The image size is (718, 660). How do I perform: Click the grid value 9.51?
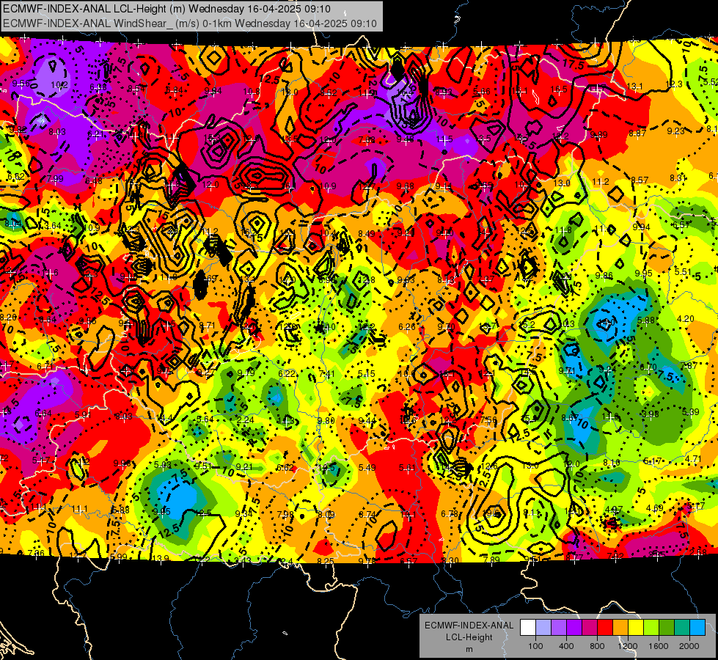(x=204, y=466)
